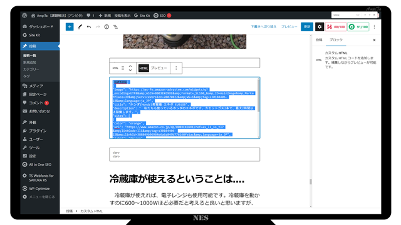Viewport: 401px width, 225px height.
Task: Switch to プレビュー mode in block toolbar
Action: 159,68
